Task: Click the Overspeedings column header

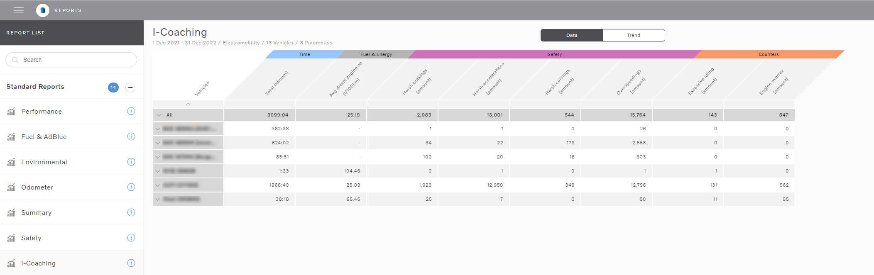Action: [631, 82]
